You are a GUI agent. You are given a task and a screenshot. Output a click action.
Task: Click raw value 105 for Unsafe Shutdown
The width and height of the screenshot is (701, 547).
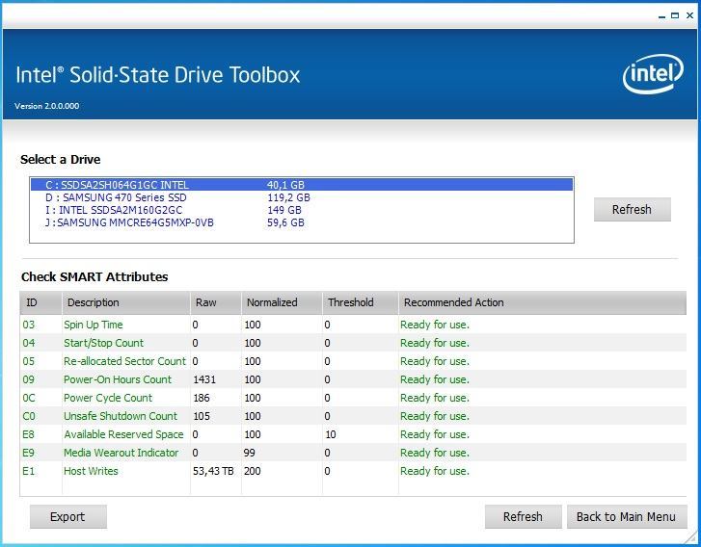202,416
